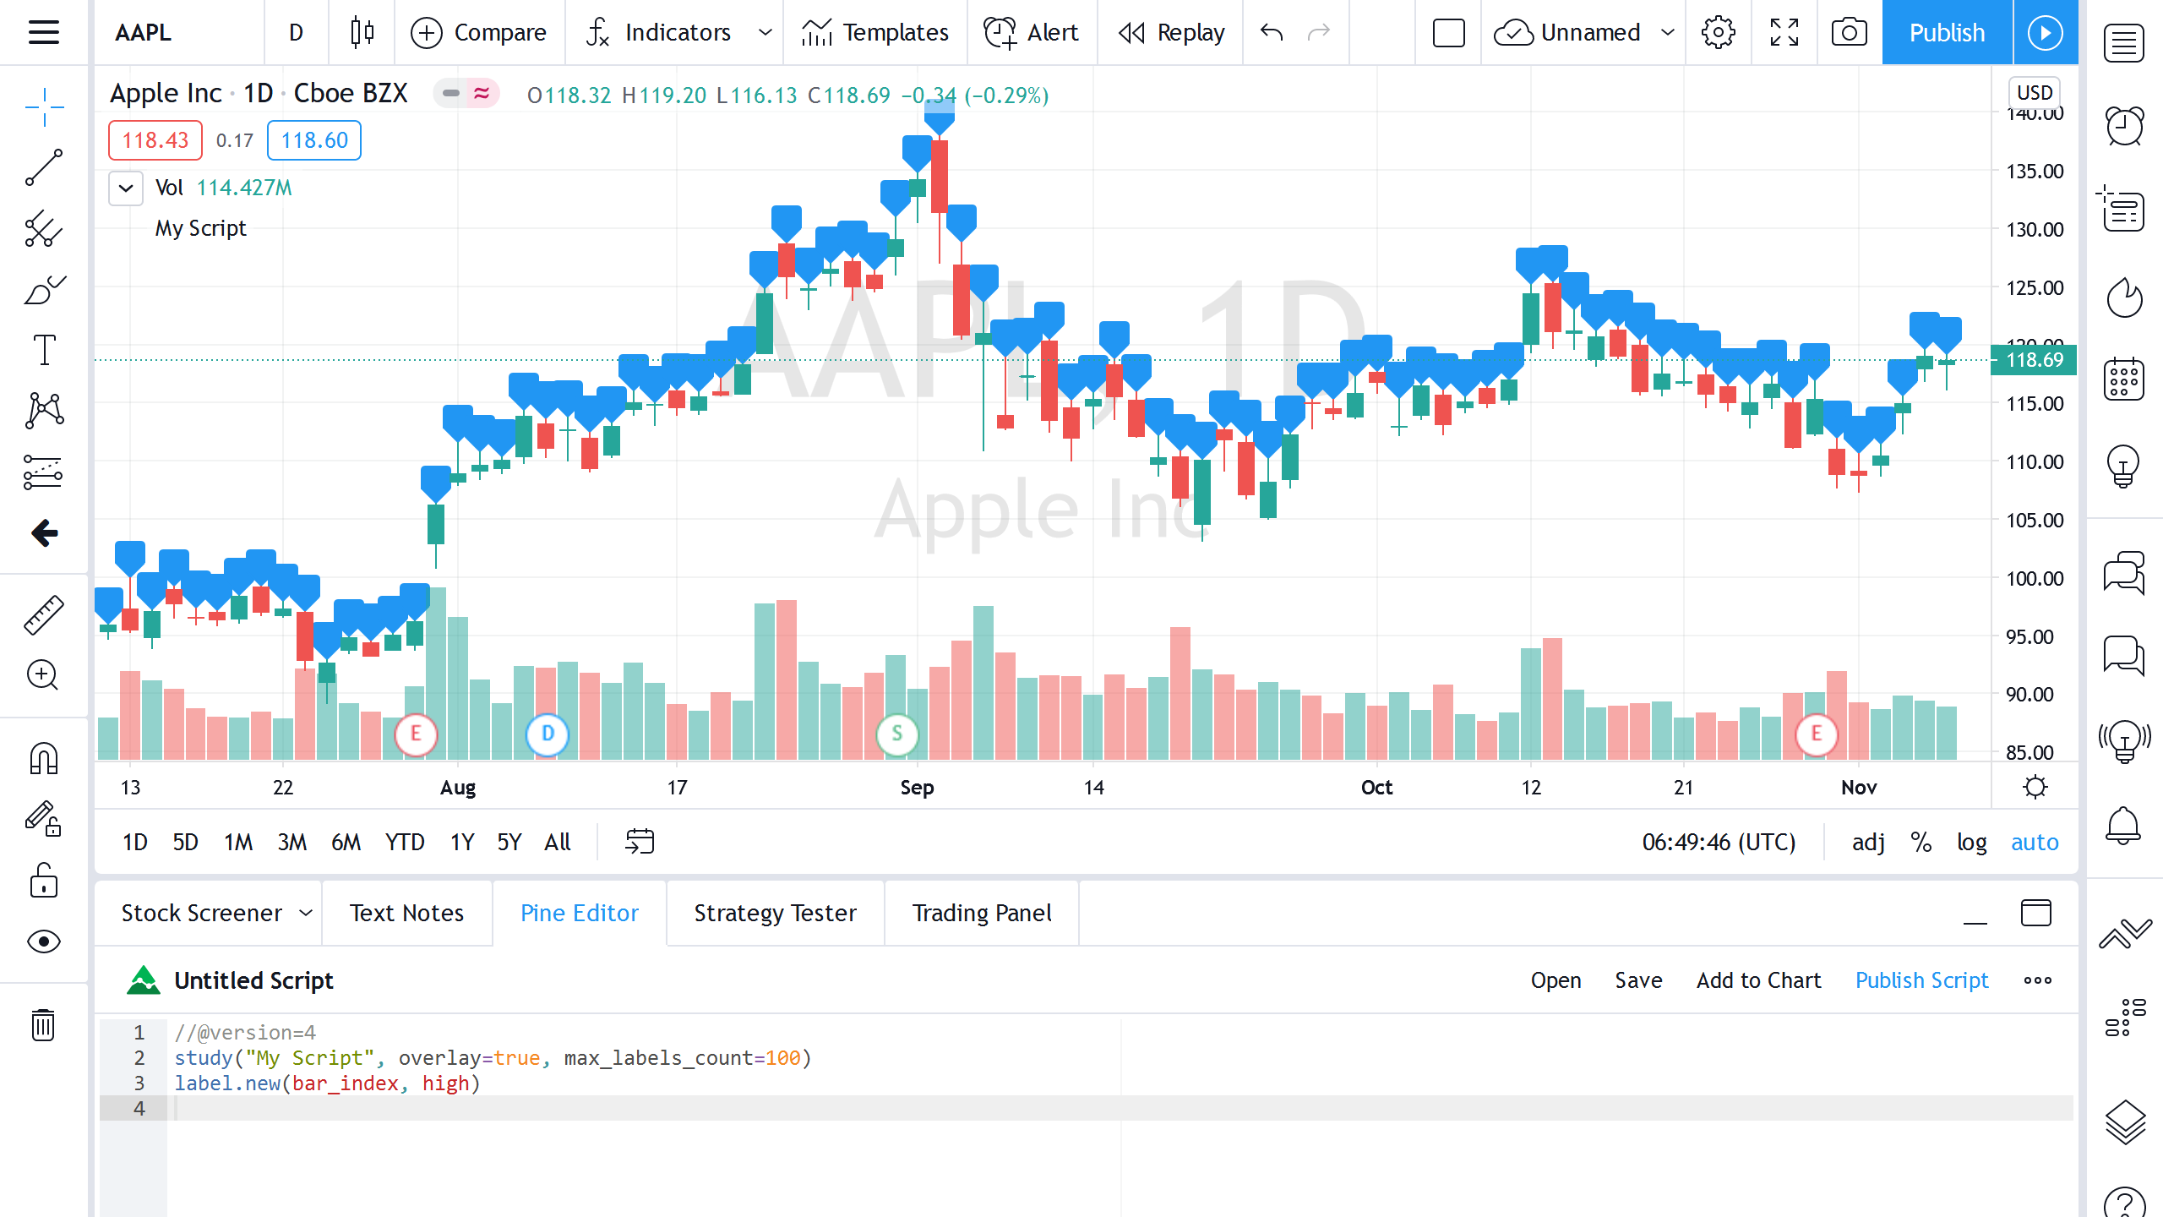
Task: Select the YTD date range
Action: [405, 842]
